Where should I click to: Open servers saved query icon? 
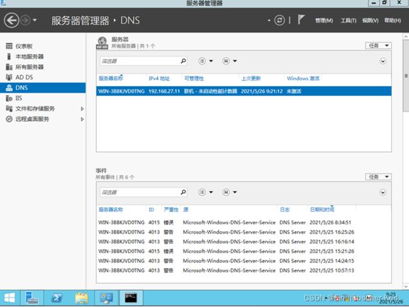click(x=226, y=61)
